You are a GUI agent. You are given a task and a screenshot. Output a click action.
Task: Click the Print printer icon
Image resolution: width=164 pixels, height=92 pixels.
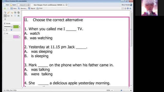tap(38, 8)
